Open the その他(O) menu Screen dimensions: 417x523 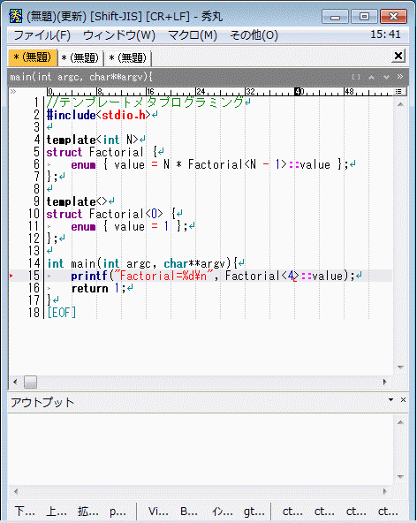[x=254, y=35]
